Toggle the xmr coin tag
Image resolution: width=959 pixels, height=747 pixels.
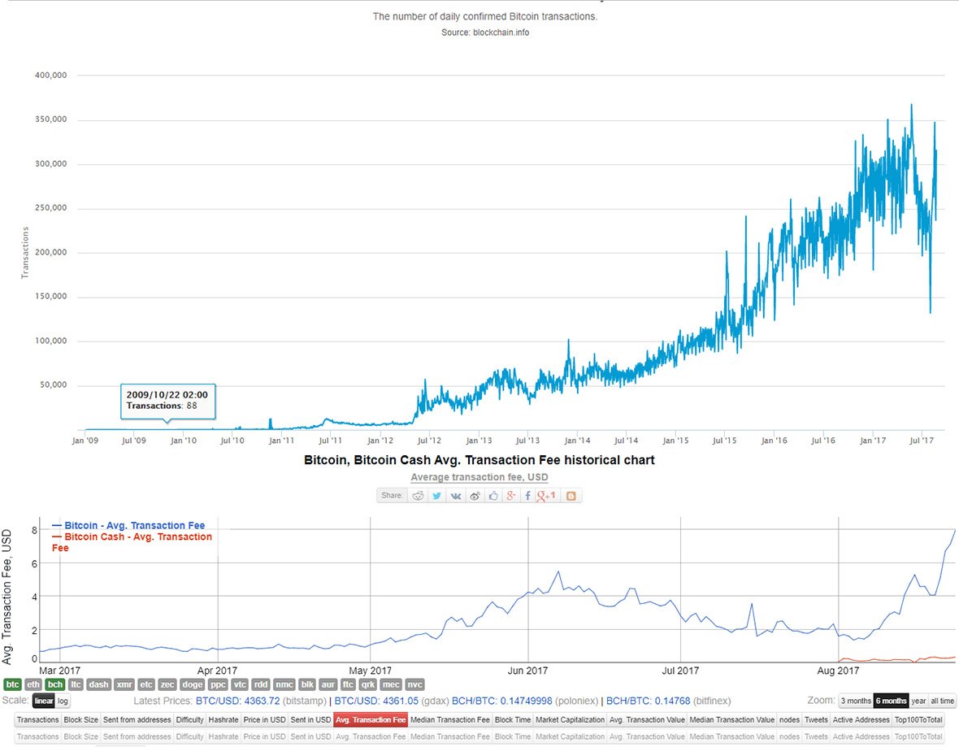124,684
